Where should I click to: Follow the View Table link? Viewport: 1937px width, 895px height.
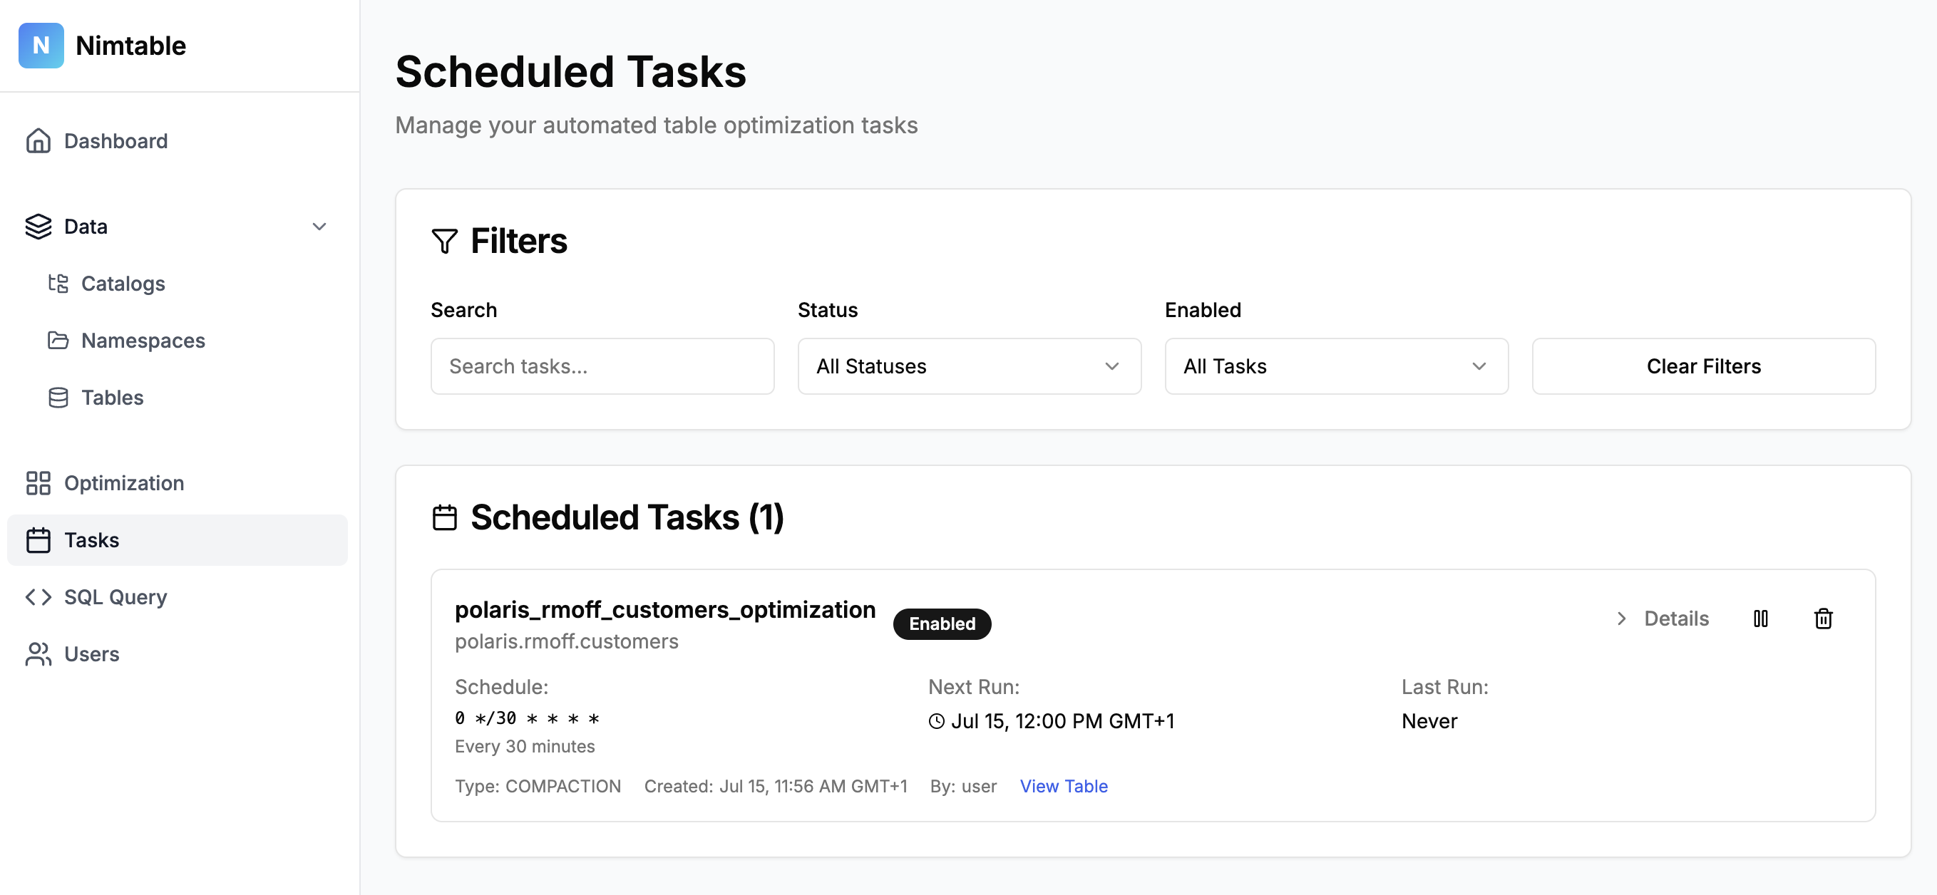[1063, 786]
